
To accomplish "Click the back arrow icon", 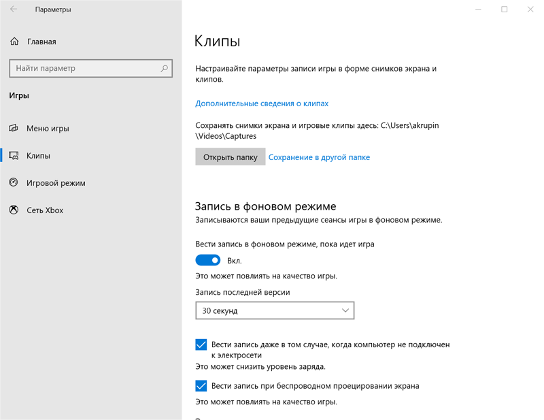I will pos(14,10).
